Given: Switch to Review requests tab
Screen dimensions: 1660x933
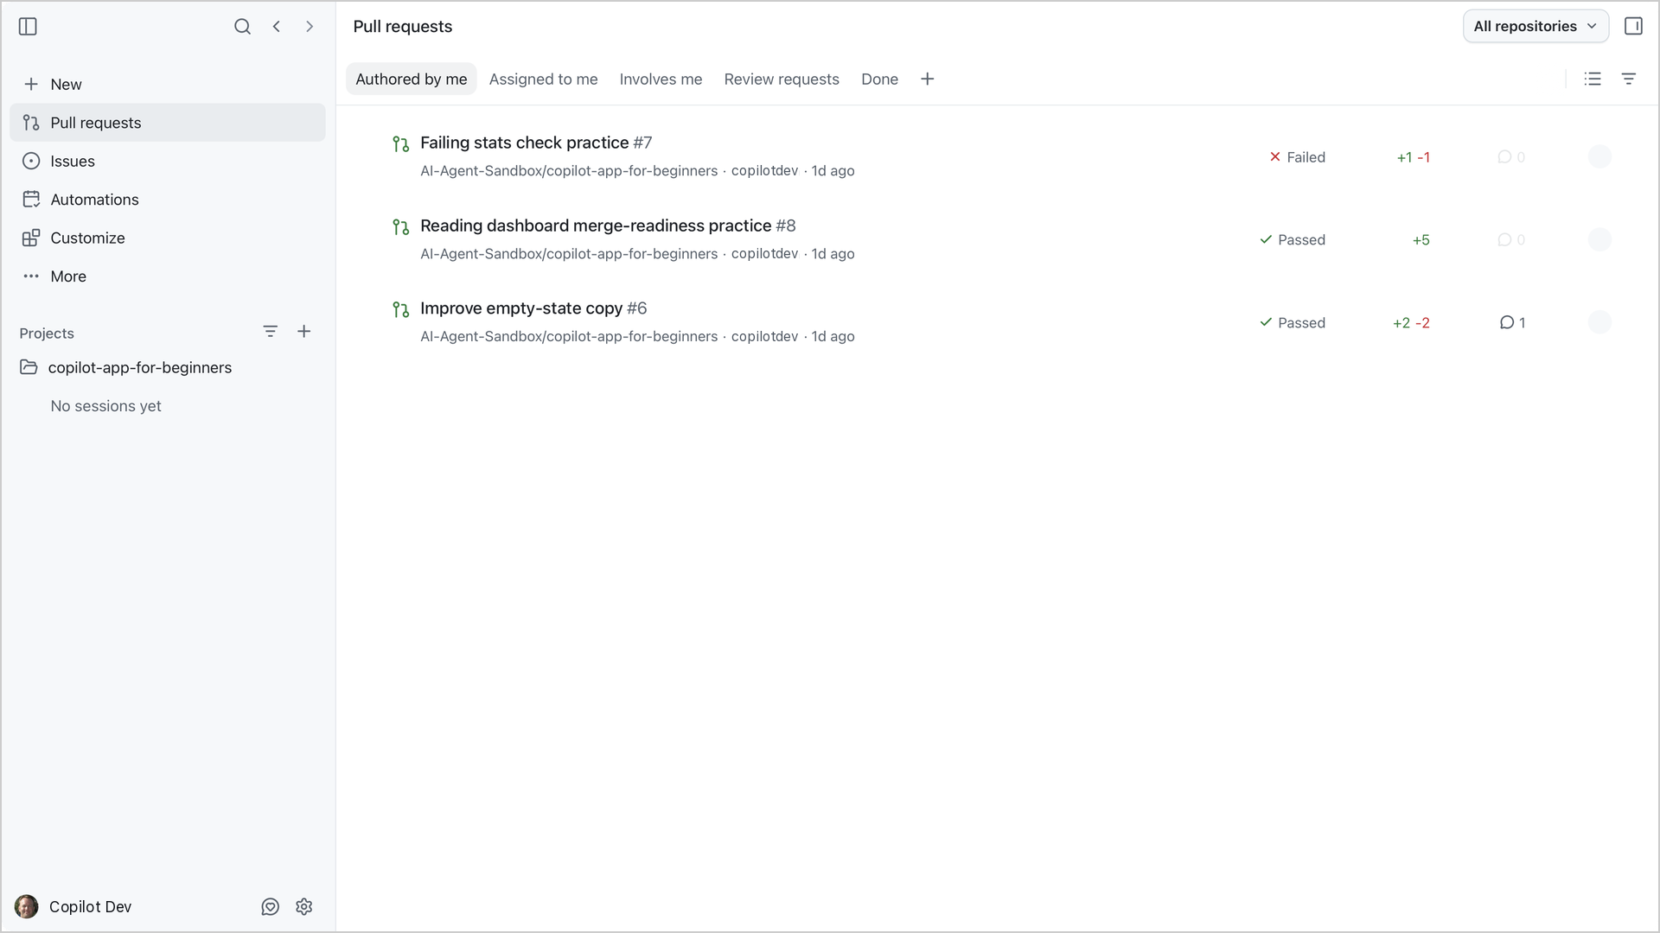Looking at the screenshot, I should click(782, 79).
